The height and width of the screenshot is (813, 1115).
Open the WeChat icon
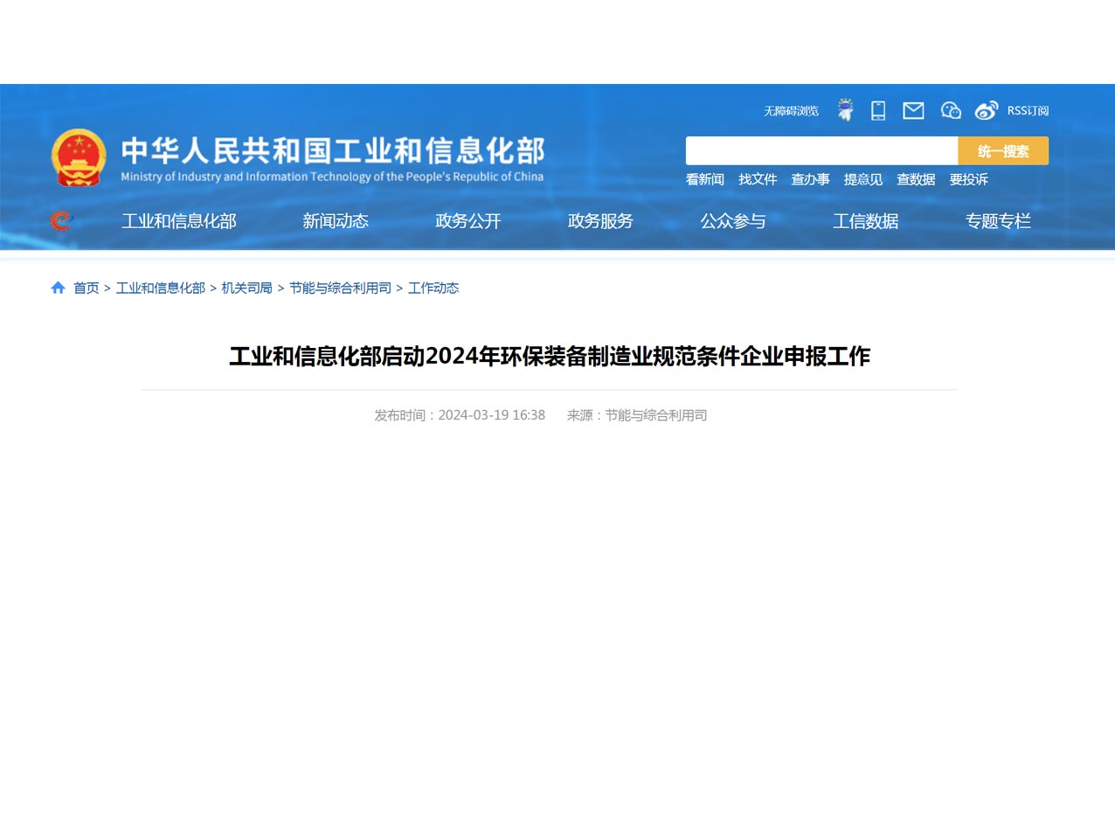coord(951,110)
